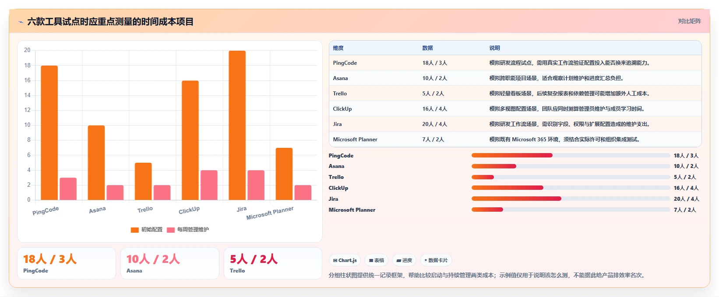719x297 pixels.
Task: Click Trello description 模拟轻量看板场景
Action: coord(571,94)
